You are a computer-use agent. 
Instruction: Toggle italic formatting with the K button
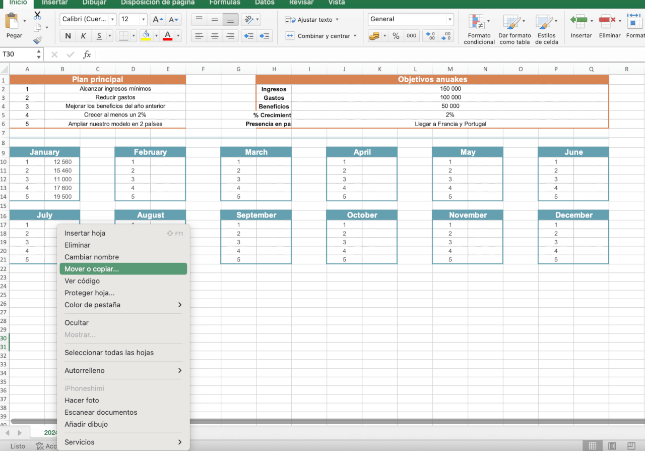click(83, 36)
